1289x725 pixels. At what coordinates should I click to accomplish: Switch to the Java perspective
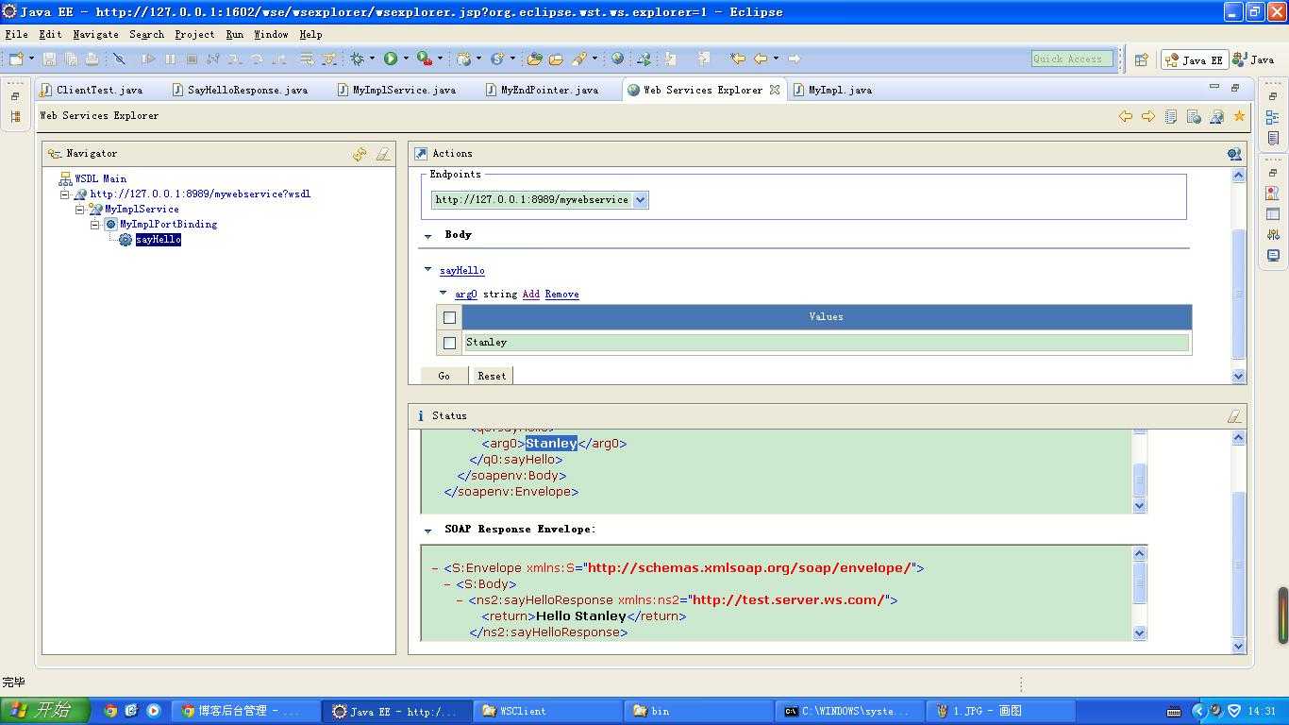(1253, 59)
